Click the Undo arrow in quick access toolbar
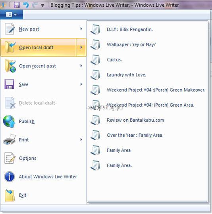Image resolution: width=212 pixels, height=214 pixels. point(26,5)
